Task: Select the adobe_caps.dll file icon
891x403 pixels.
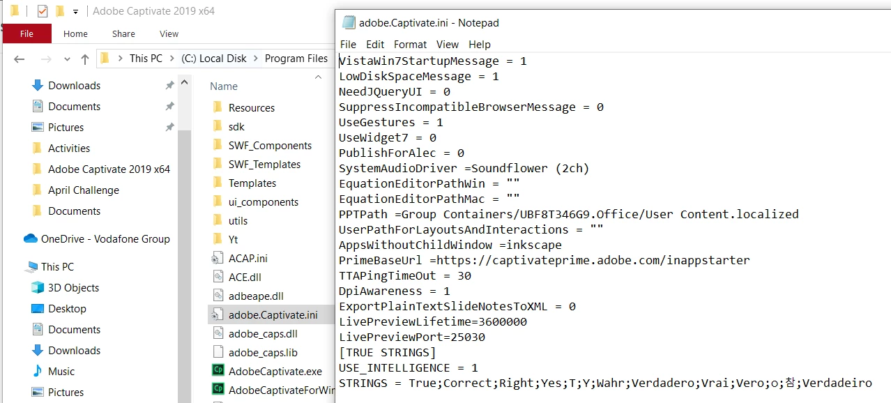Action: (217, 333)
